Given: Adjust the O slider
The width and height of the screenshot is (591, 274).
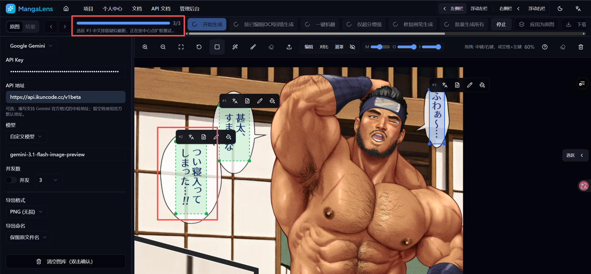Looking at the screenshot, I should tap(407, 47).
